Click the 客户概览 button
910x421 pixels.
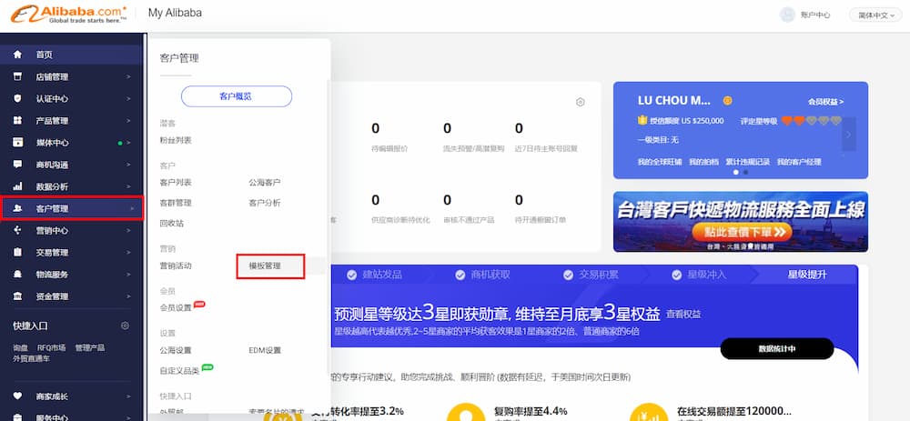click(x=236, y=95)
